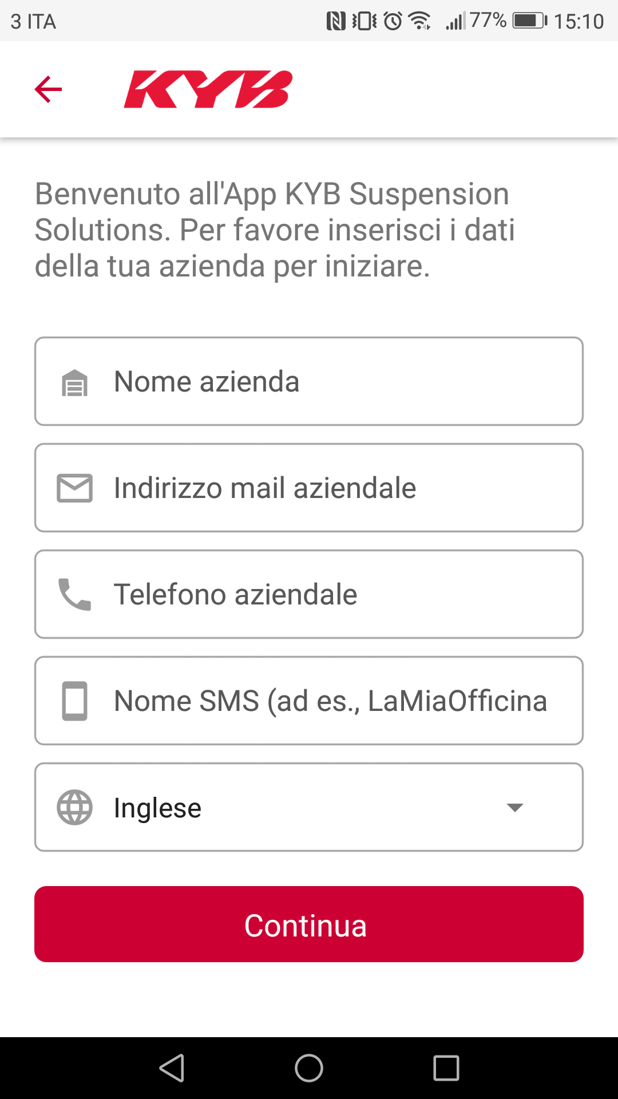Focus the Nome azienda field
Viewport: 618px width, 1099px height.
click(x=343, y=382)
